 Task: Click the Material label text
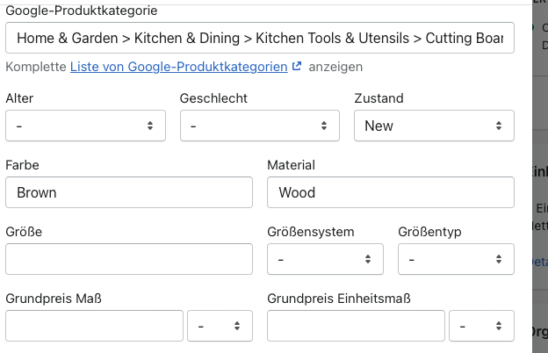tap(291, 165)
